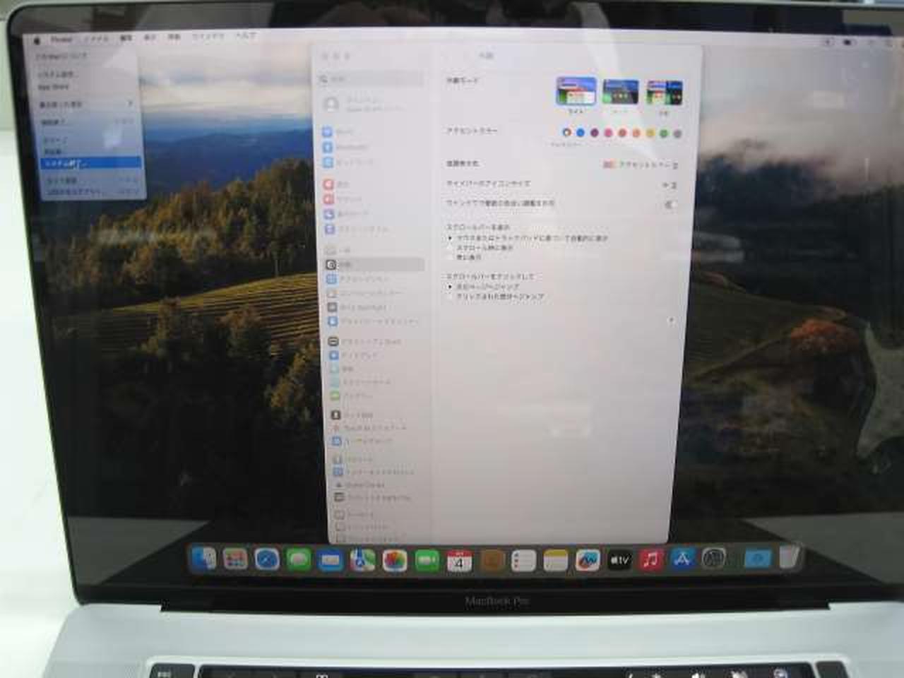
Task: Open the Photos app in Dock
Action: [x=394, y=561]
